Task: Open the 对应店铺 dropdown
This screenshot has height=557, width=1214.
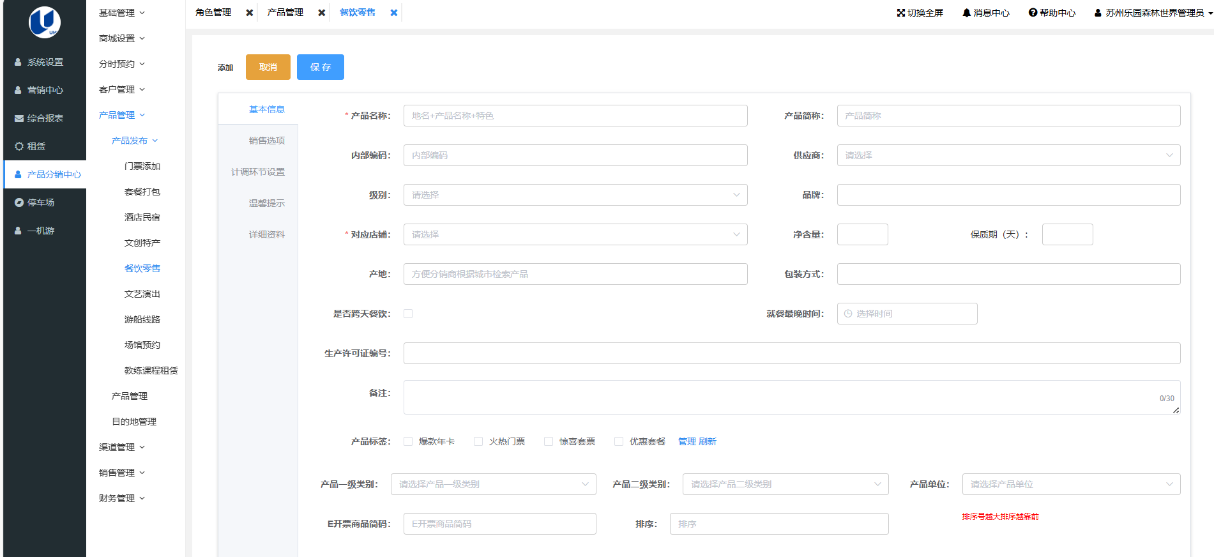Action: point(575,234)
